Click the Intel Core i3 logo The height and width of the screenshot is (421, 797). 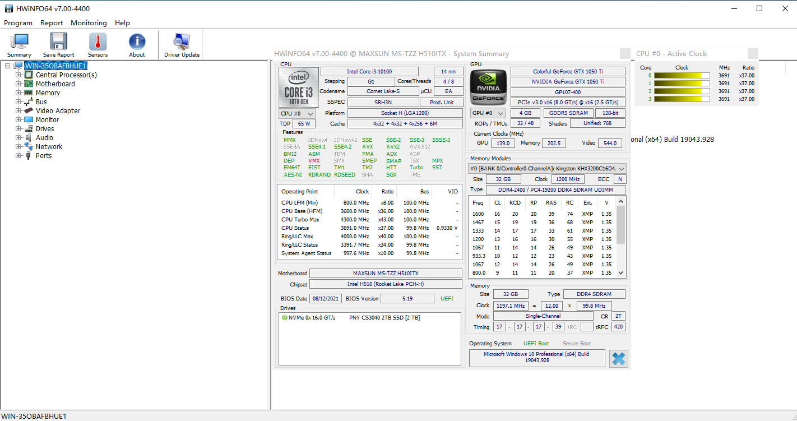(298, 87)
